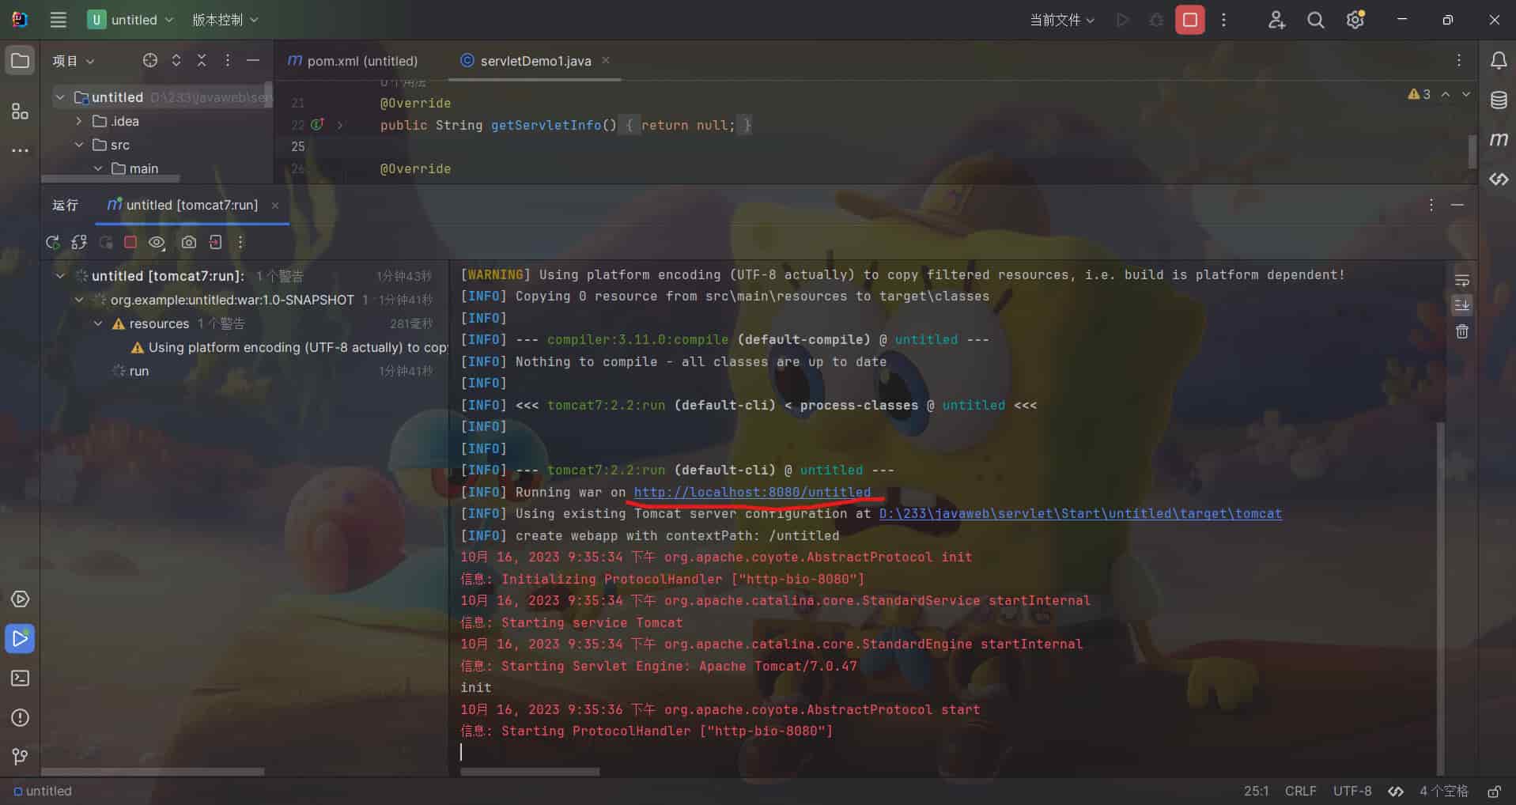The width and height of the screenshot is (1516, 805).
Task: Open the untitled project dropdown
Action: [130, 20]
